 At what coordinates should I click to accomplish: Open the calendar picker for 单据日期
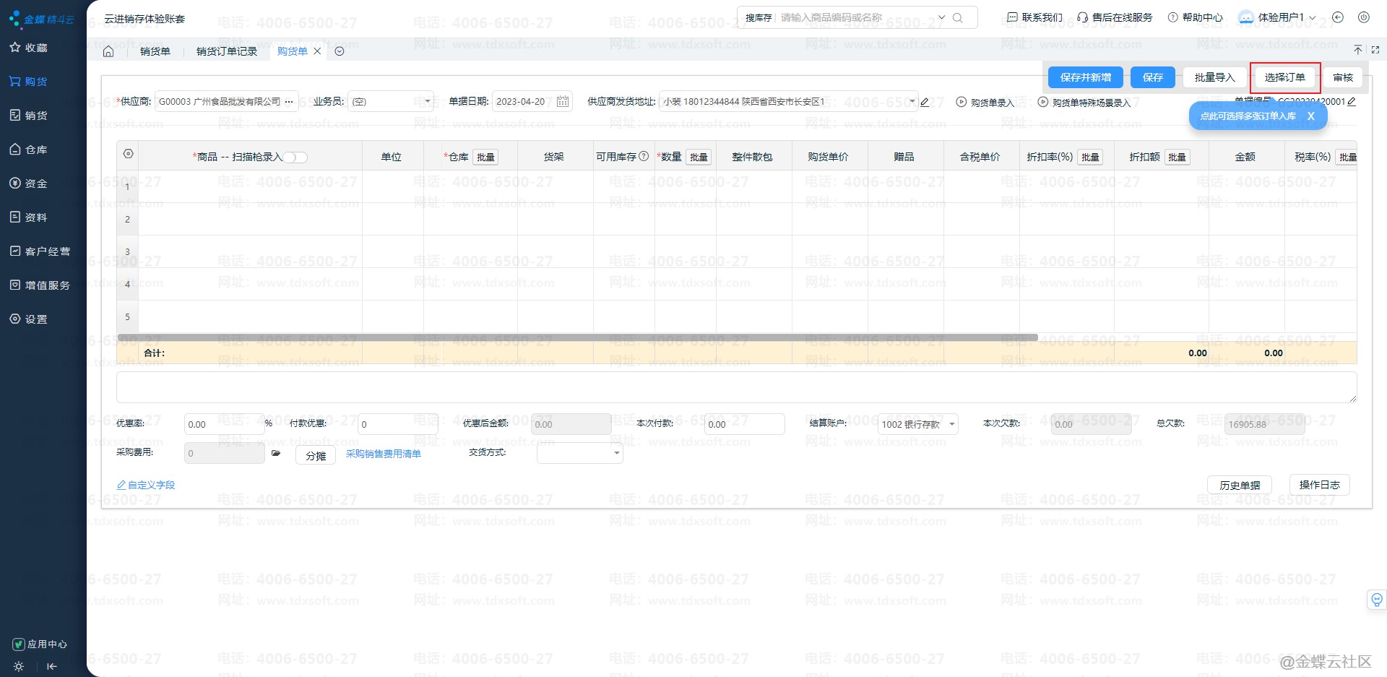point(563,102)
